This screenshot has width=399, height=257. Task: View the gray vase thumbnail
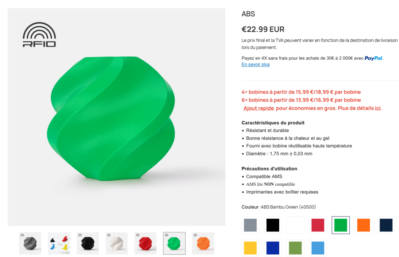point(30,243)
